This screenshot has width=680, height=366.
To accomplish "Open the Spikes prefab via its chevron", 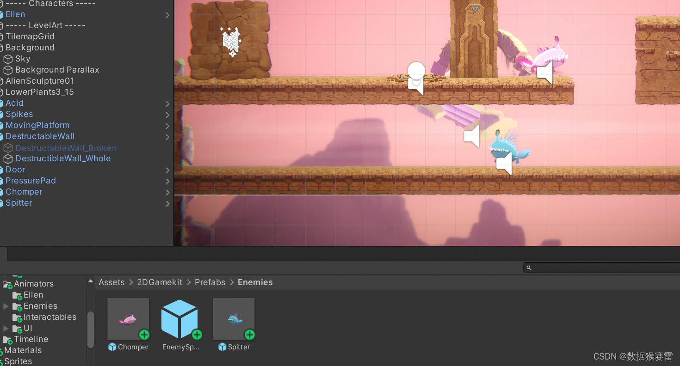I will pyautogui.click(x=167, y=115).
